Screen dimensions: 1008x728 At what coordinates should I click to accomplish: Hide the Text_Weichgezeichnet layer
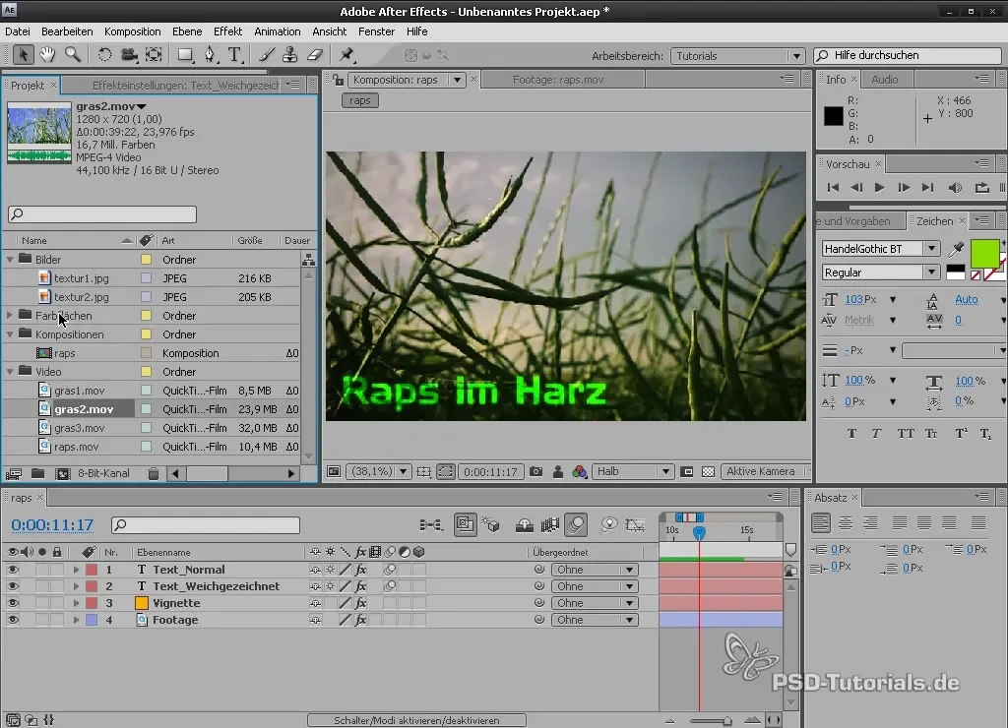(x=12, y=586)
